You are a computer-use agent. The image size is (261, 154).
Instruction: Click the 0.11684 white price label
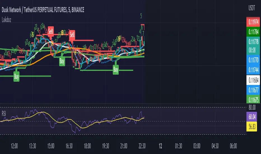point(253,80)
